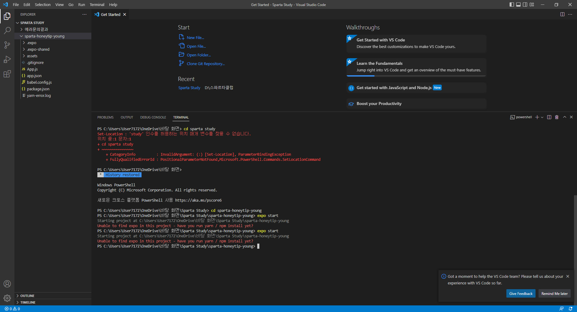Open the Selection menu

43,4
